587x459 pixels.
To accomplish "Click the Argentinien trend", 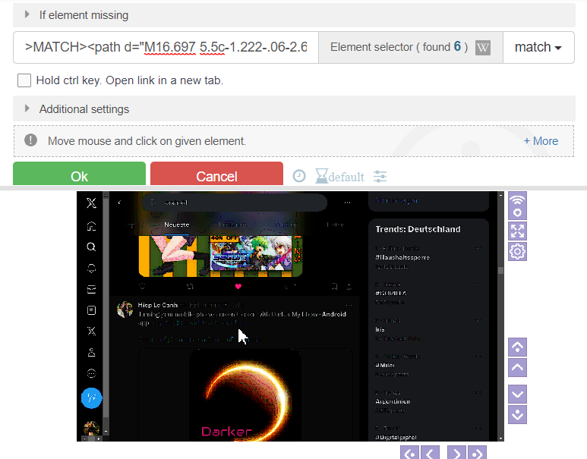I will tap(393, 401).
